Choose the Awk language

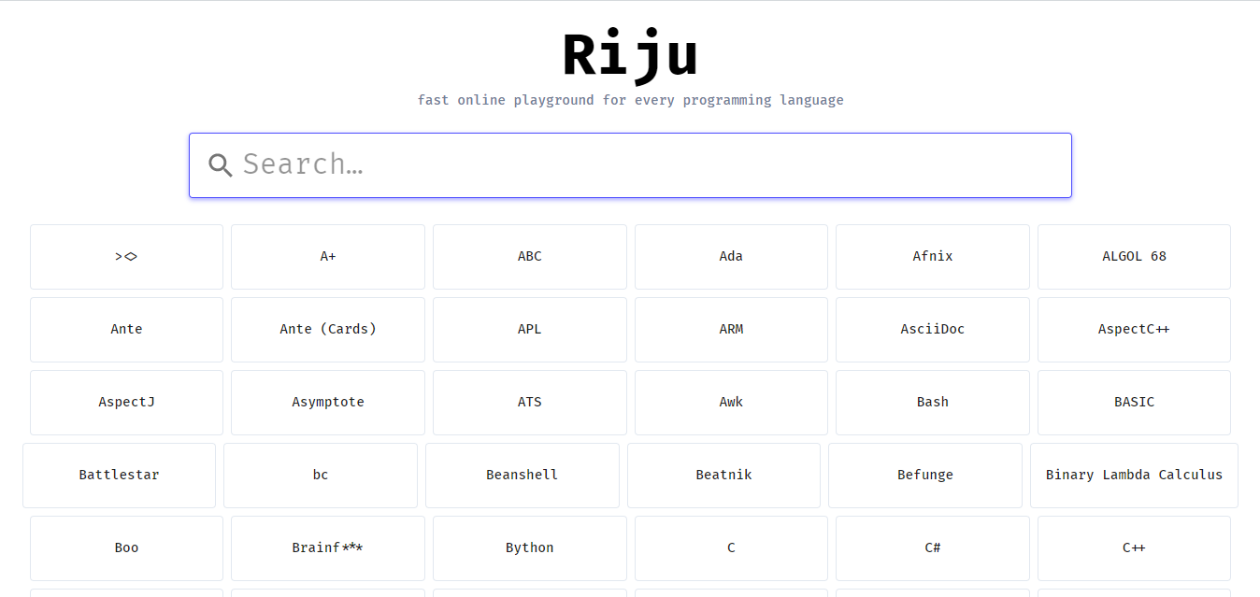[x=731, y=403]
